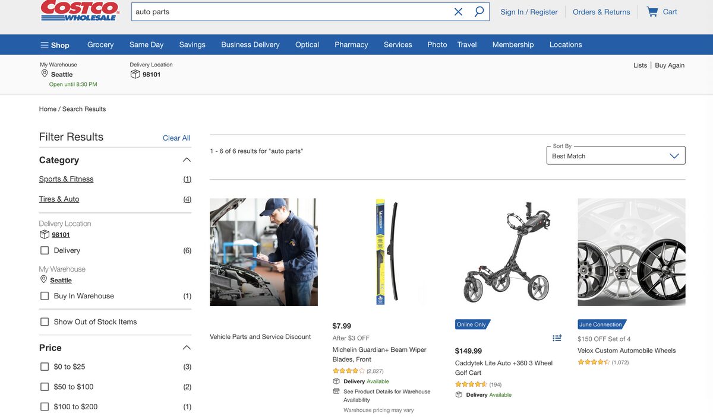This screenshot has width=713, height=417.
Task: Open the Sort By Best Match dropdown
Action: (x=616, y=155)
